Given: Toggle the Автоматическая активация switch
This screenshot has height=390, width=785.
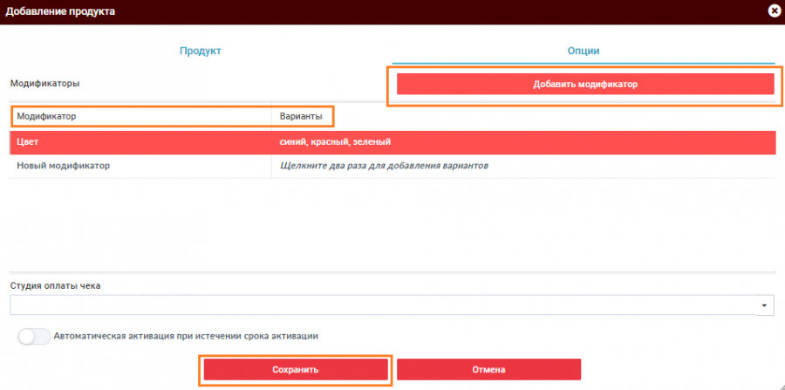Looking at the screenshot, I should [x=34, y=336].
